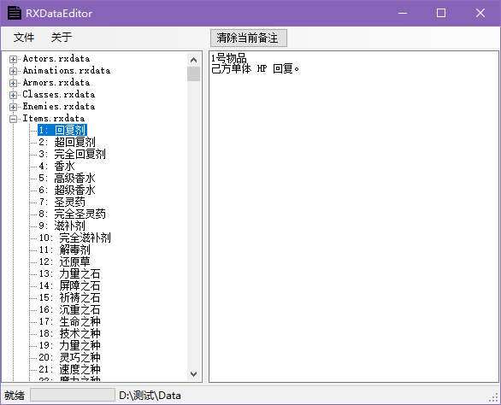The width and height of the screenshot is (501, 405).
Task: Select item 13: 力量之石
Action: point(69,273)
